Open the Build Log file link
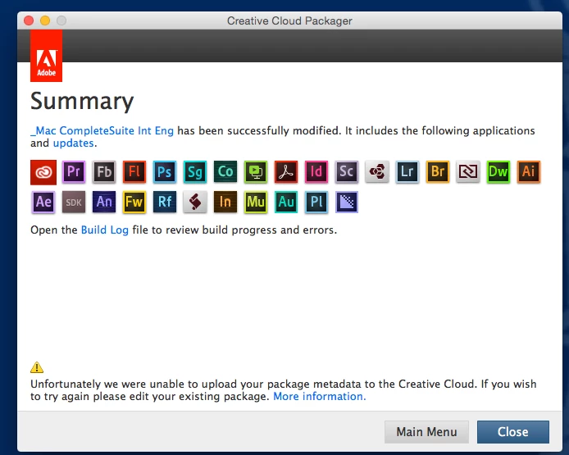 pyautogui.click(x=104, y=230)
